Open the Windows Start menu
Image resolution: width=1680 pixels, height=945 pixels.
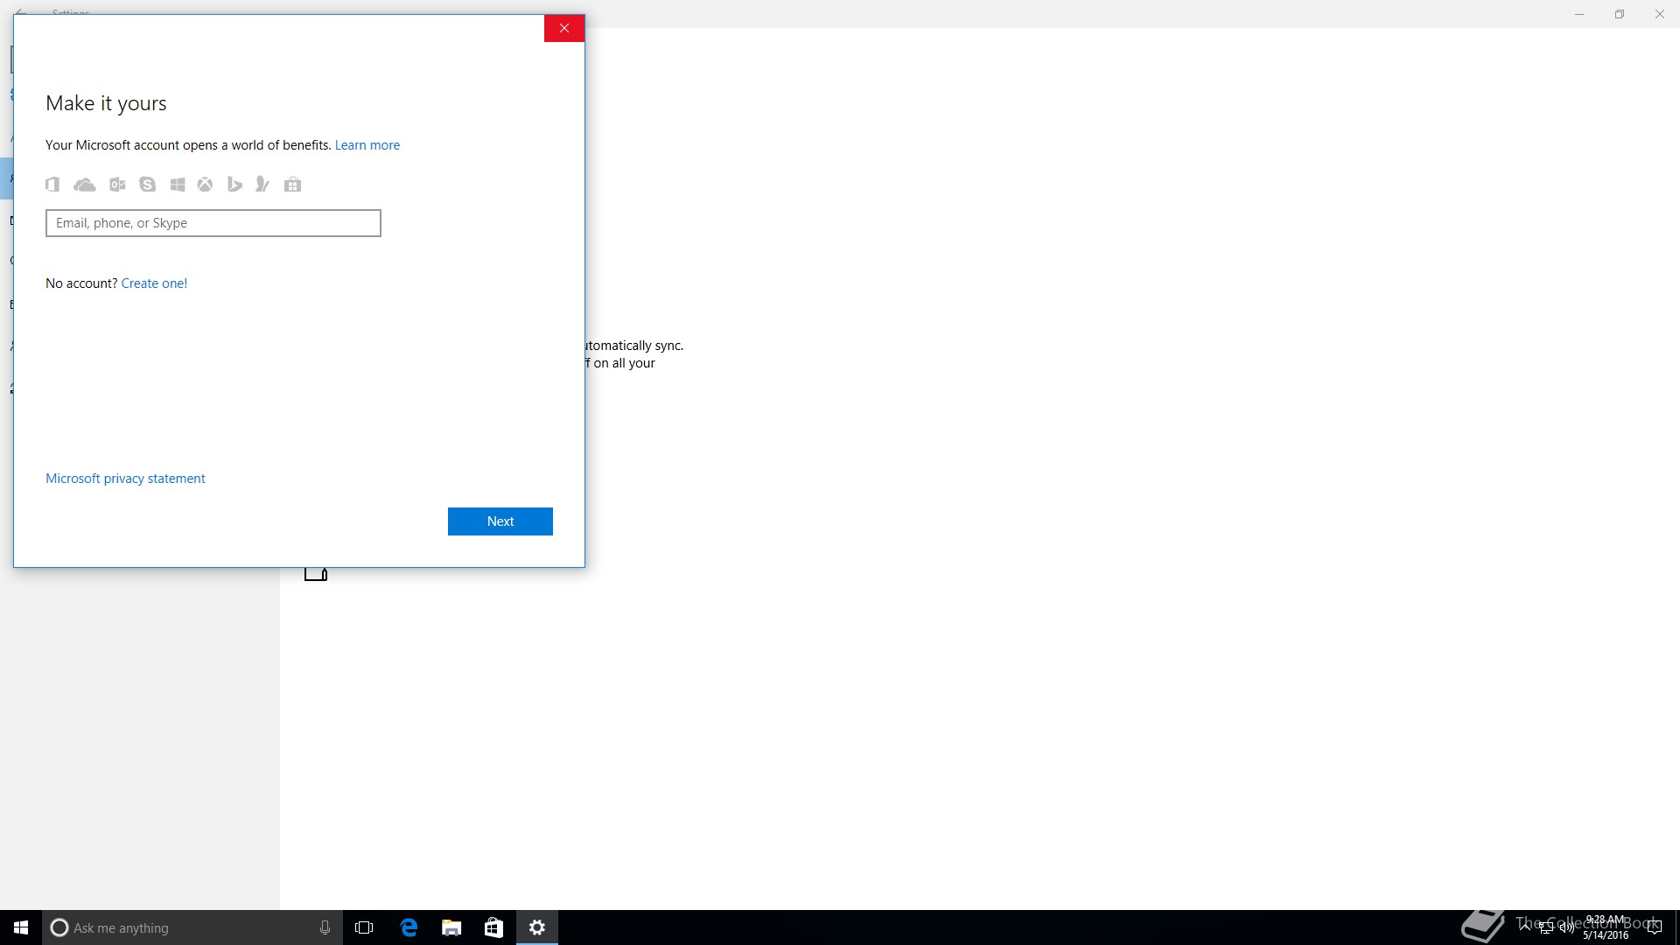pyautogui.click(x=21, y=927)
